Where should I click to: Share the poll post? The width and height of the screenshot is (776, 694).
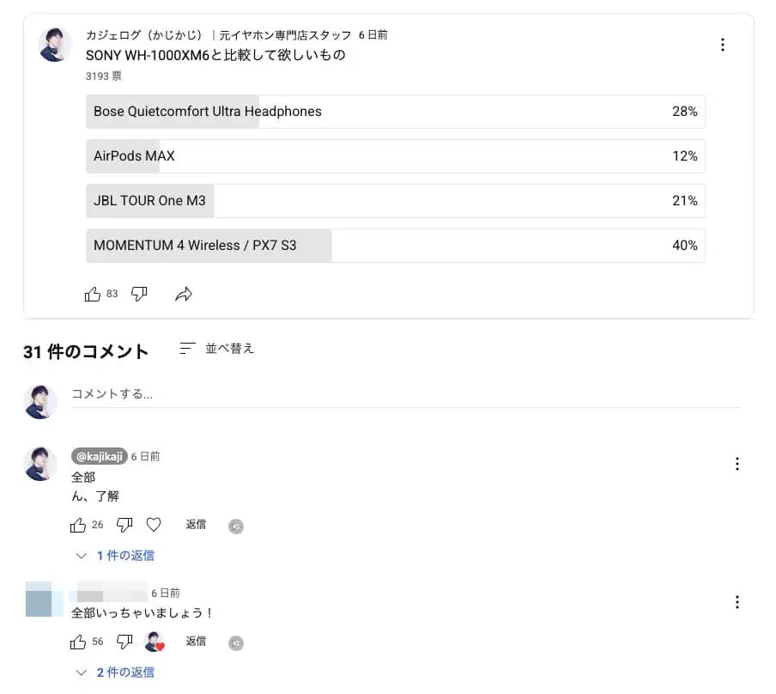tap(184, 295)
